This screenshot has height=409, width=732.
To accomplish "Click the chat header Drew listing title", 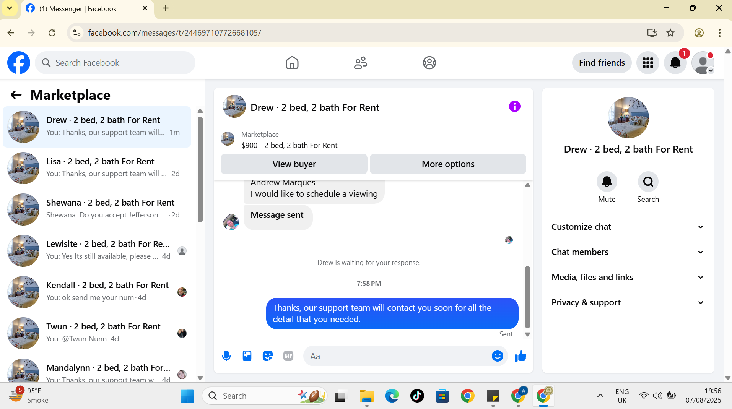I will click(315, 107).
